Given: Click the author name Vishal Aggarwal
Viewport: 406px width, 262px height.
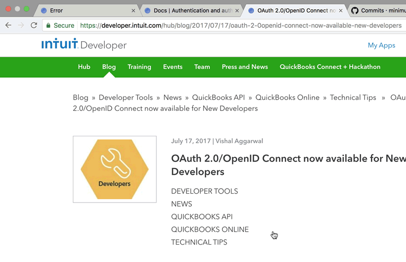Looking at the screenshot, I should click(239, 141).
